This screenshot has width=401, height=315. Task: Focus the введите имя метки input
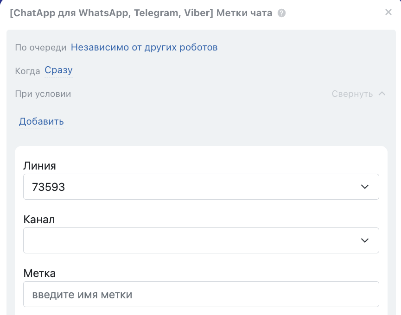point(201,294)
